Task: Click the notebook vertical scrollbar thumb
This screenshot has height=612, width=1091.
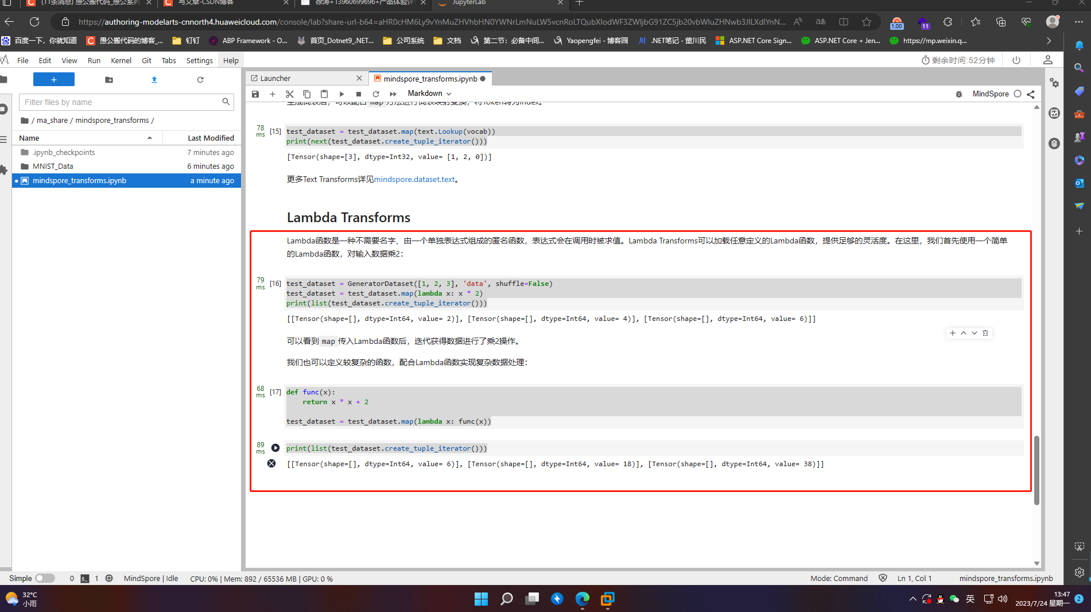Action: pyautogui.click(x=1036, y=470)
